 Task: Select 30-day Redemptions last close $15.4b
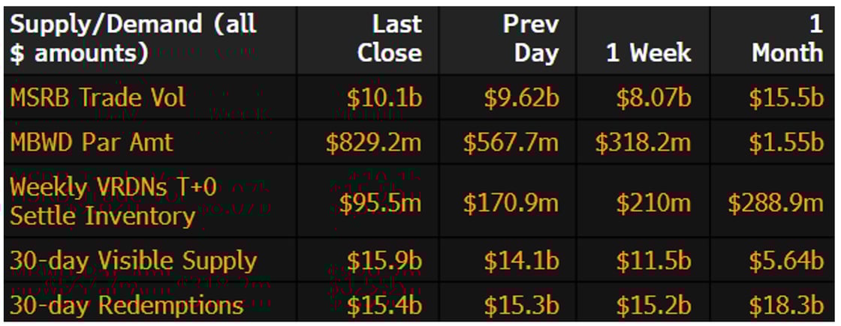tap(384, 305)
